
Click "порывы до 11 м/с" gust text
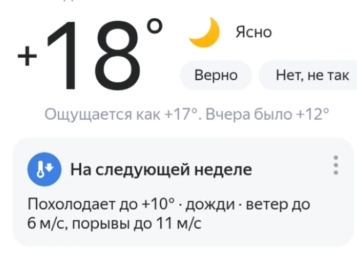coord(136,223)
